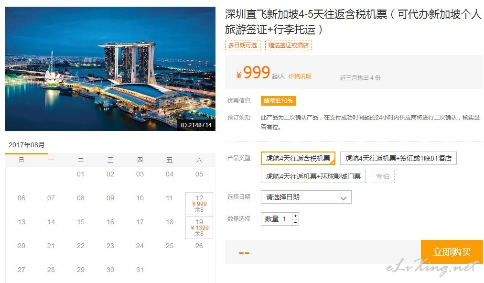Decrease quantity with the minus stepper
Screen dimensions: 484x283
295,222
